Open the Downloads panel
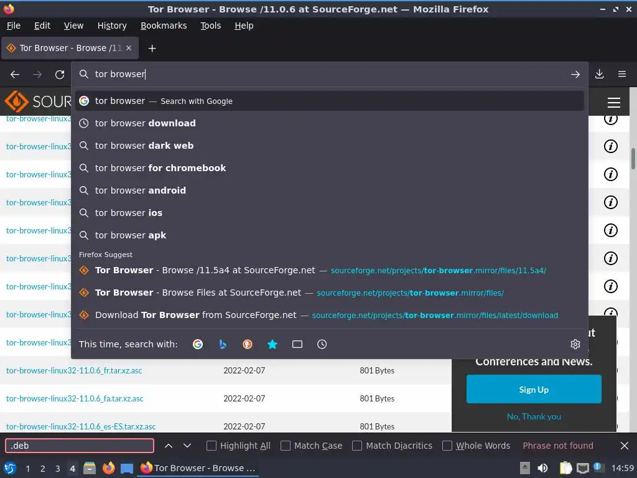The width and height of the screenshot is (637, 478). tap(599, 74)
